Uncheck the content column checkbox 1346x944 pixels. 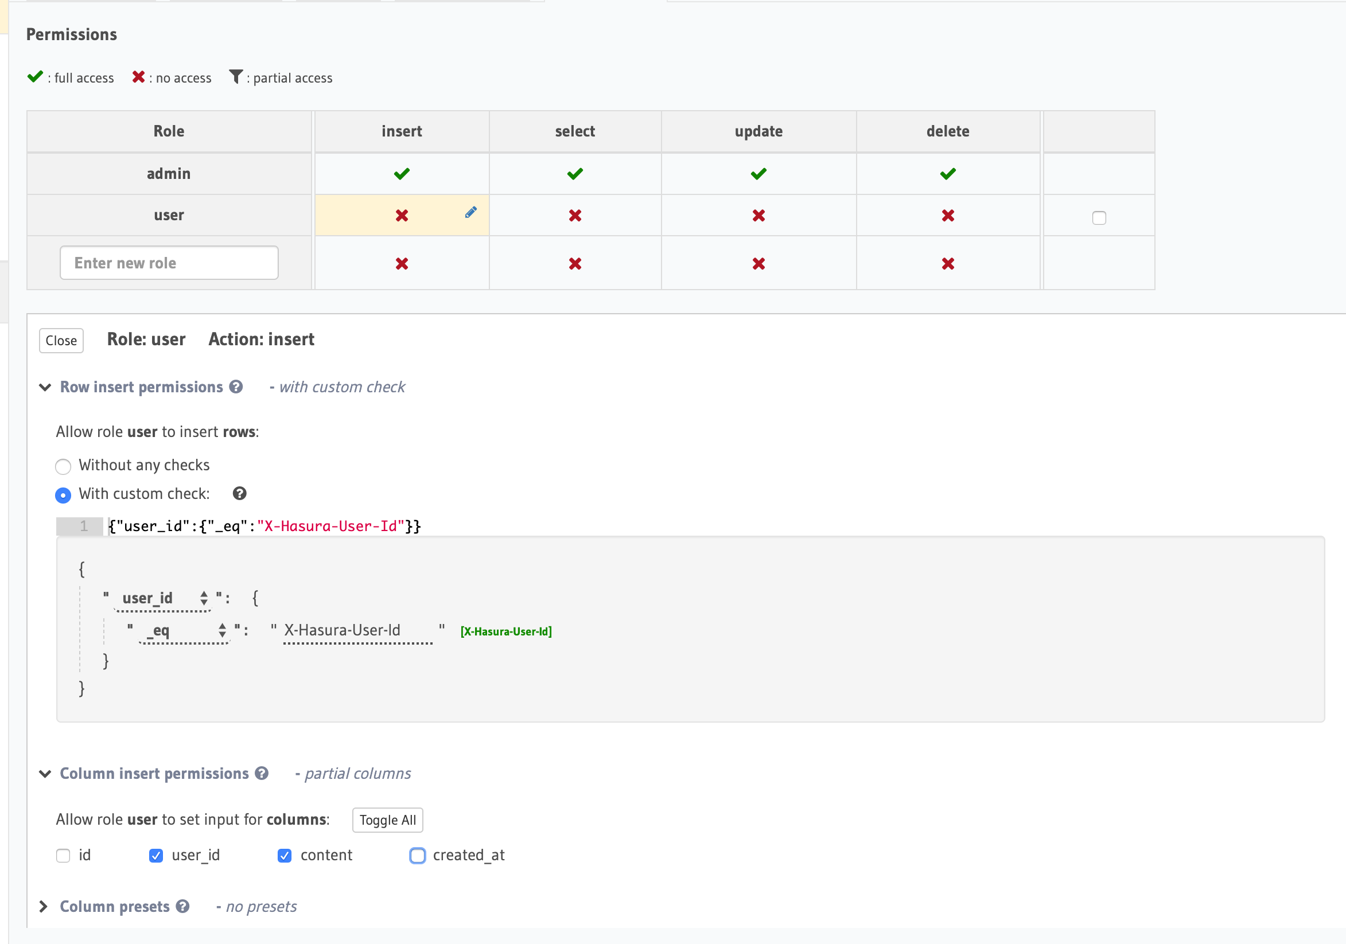pyautogui.click(x=285, y=856)
